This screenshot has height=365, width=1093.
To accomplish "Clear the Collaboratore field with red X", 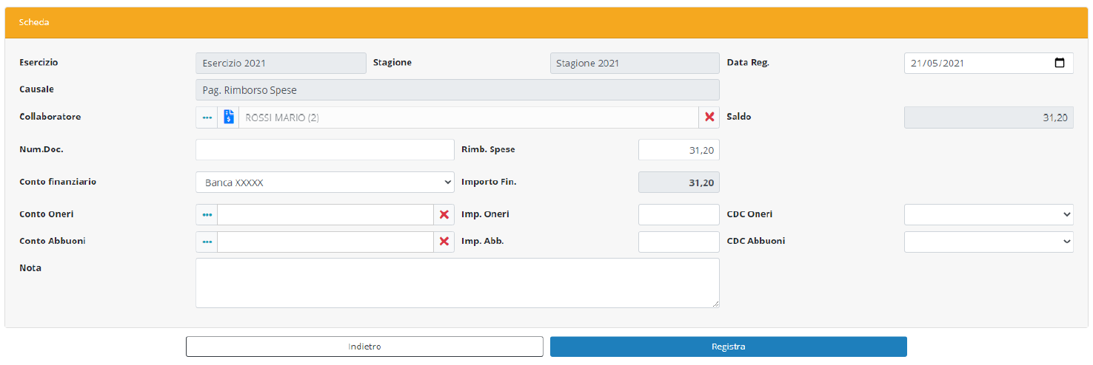I will click(709, 117).
